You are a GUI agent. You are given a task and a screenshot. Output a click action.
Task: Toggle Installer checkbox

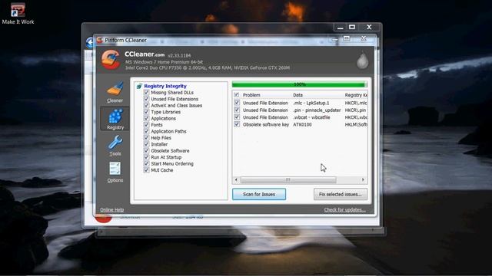click(x=146, y=144)
